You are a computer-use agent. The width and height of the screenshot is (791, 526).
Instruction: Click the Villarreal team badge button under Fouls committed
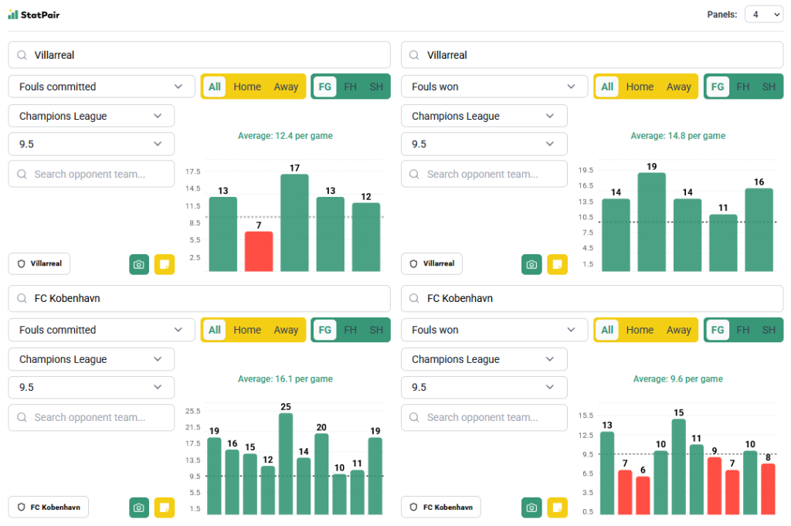click(39, 263)
